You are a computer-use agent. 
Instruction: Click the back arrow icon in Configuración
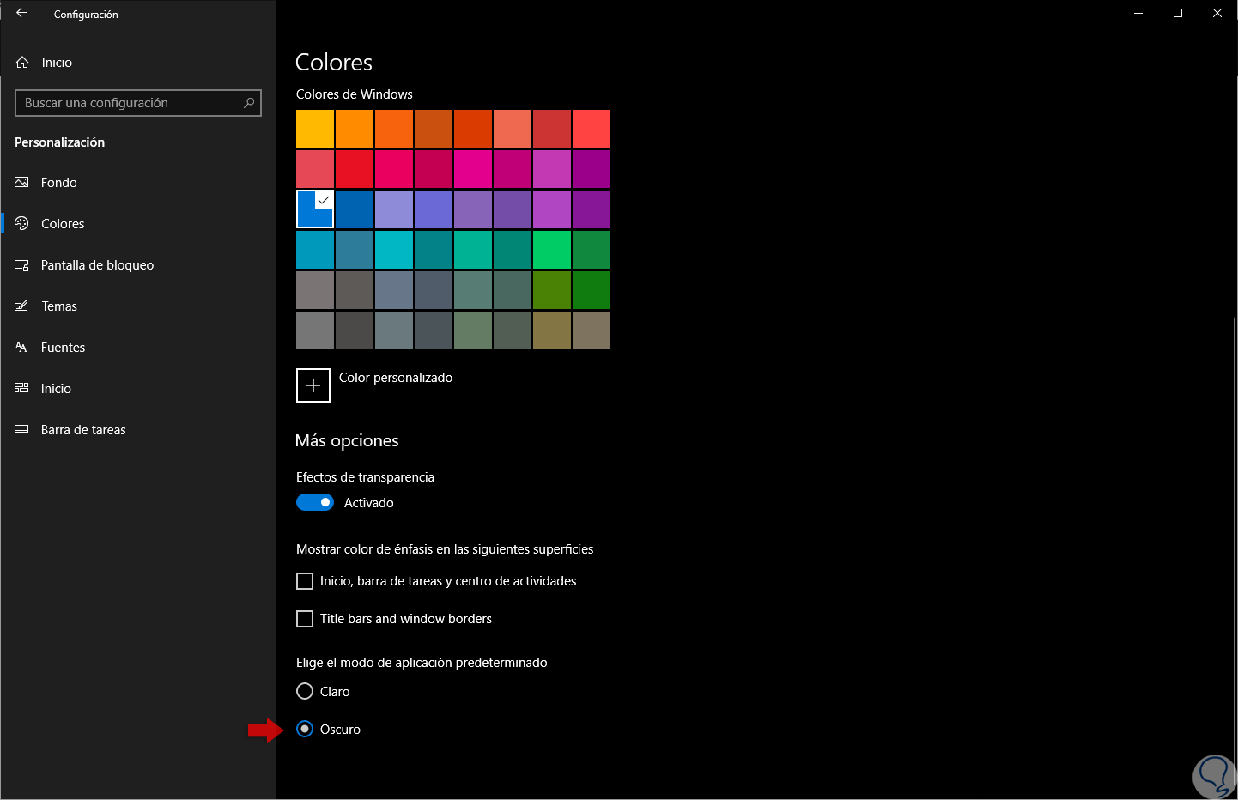(x=21, y=13)
